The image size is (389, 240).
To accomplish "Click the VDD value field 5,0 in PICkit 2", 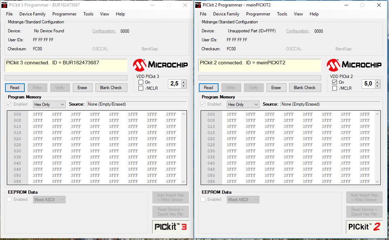I will pos(369,84).
